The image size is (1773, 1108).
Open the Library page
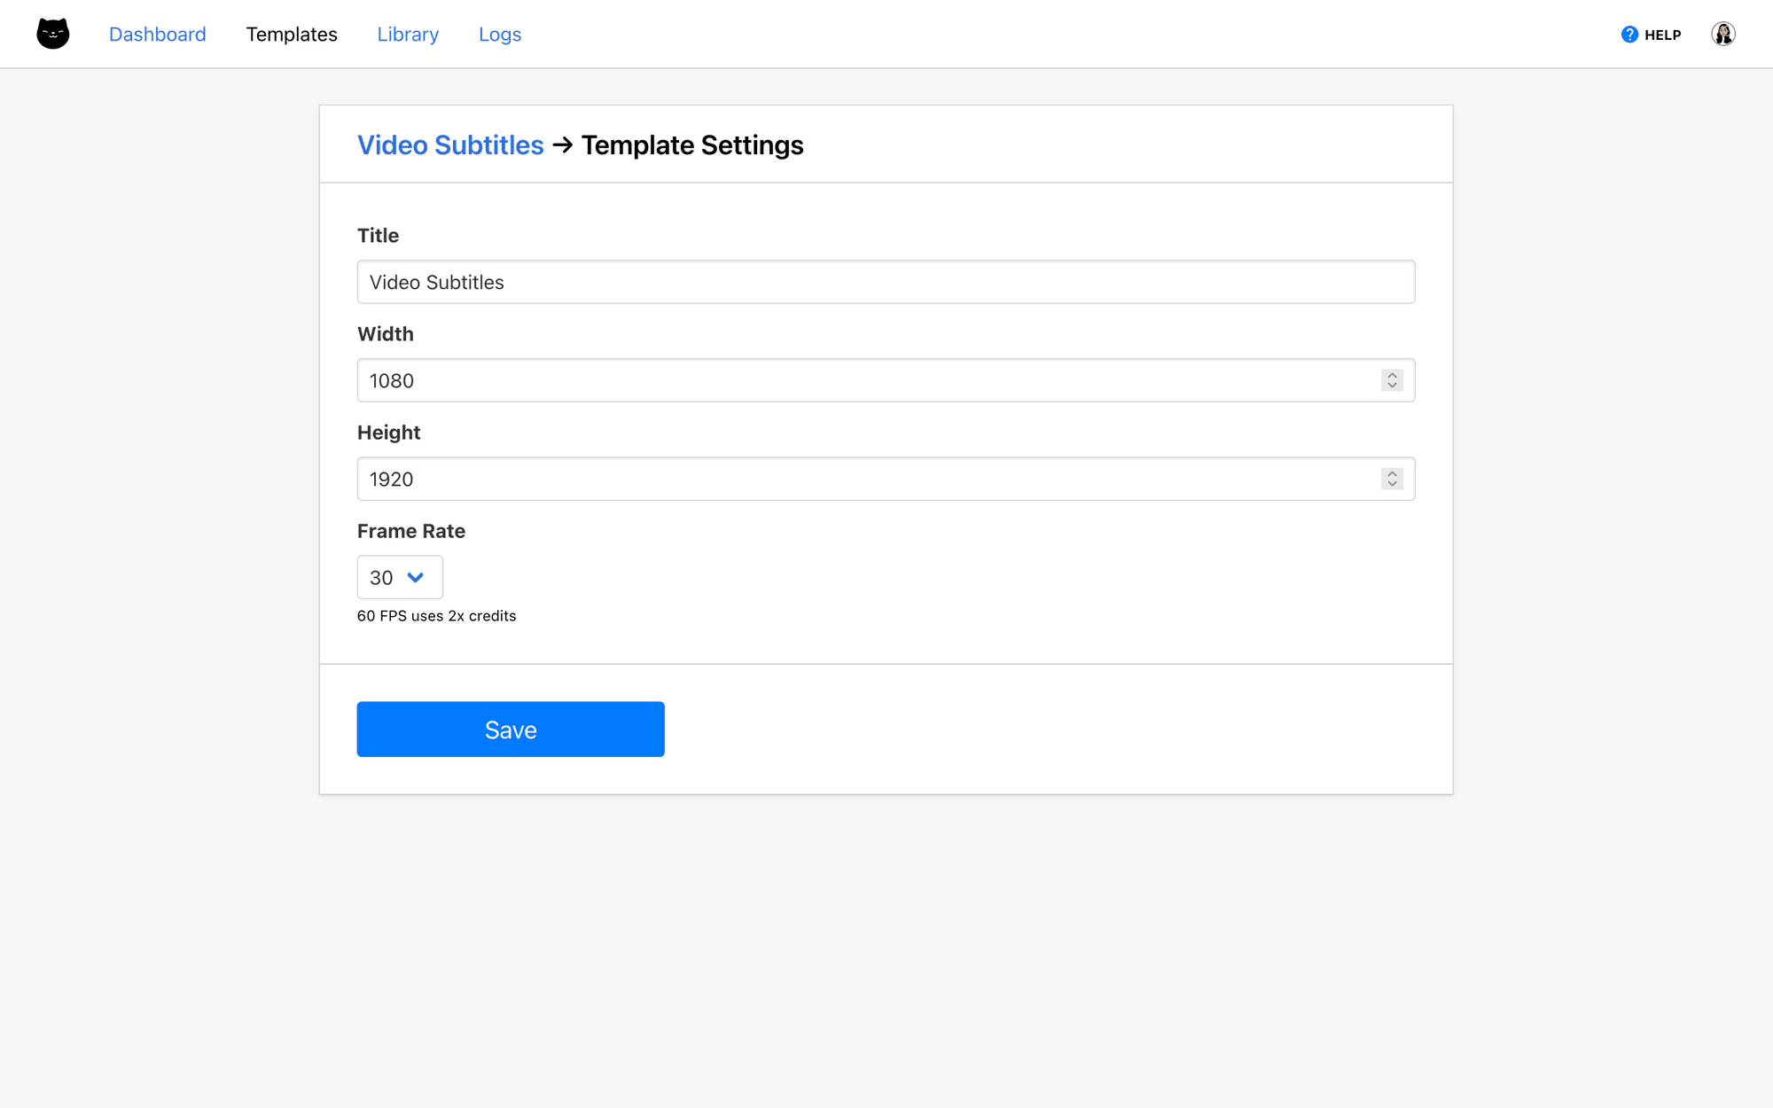[407, 34]
